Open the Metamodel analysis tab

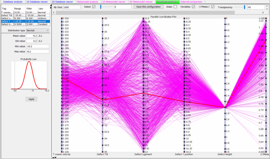(x=88, y=2)
